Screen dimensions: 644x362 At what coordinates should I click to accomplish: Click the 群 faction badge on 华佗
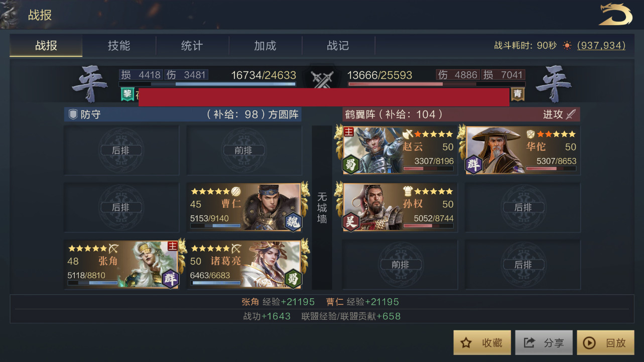click(x=474, y=165)
